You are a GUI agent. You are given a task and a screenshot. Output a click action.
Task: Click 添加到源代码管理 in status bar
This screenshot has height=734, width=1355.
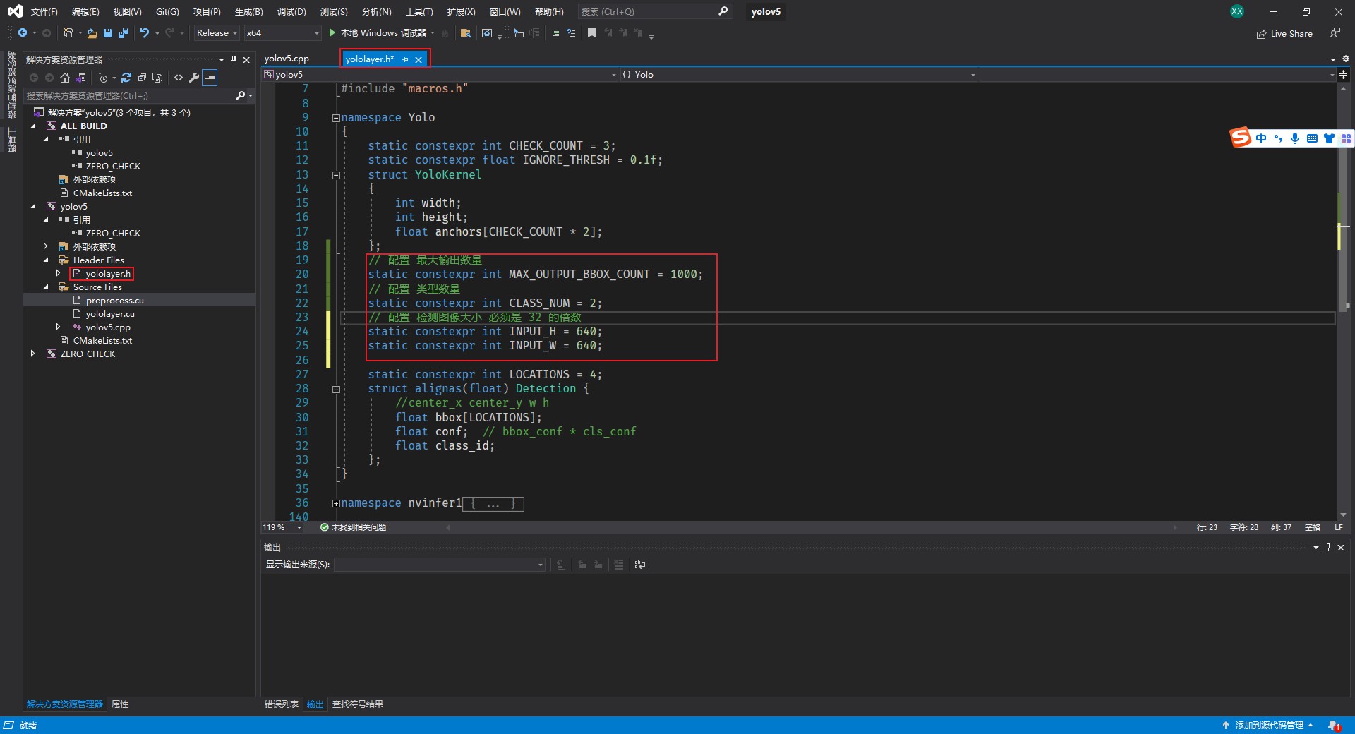[x=1268, y=726]
